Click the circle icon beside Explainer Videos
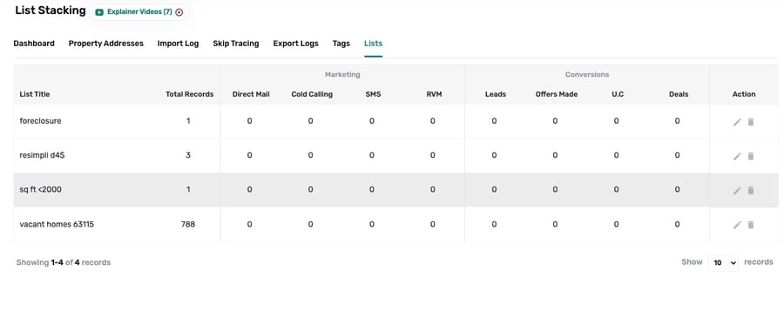Screen dimensions: 784x332 pyautogui.click(x=179, y=12)
